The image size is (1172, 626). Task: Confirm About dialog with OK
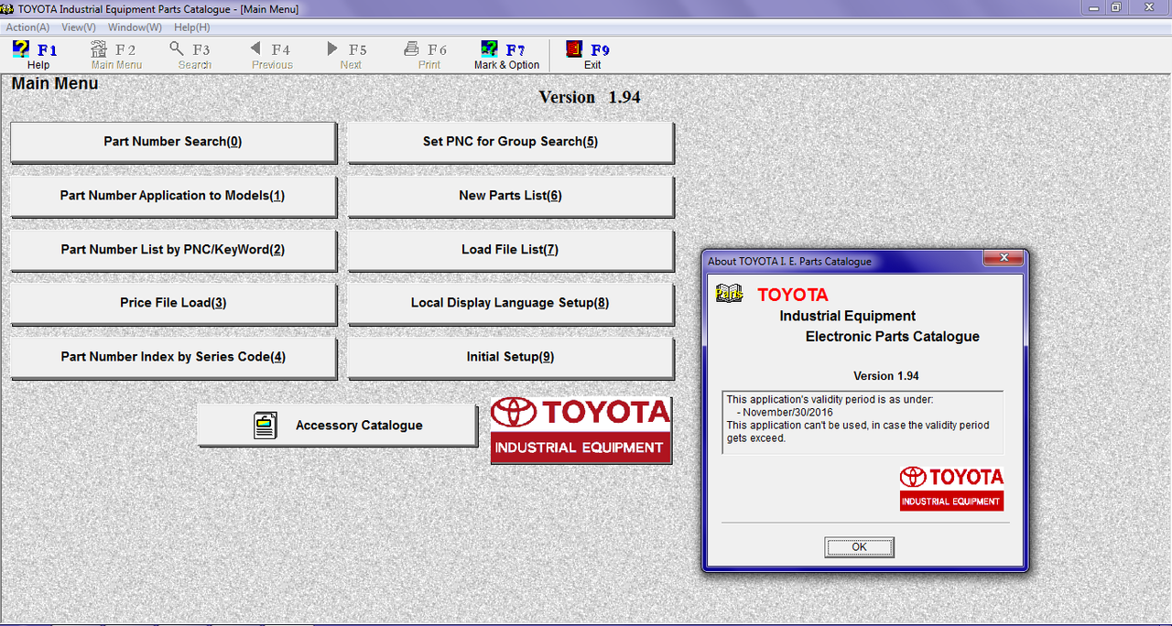[x=859, y=547]
